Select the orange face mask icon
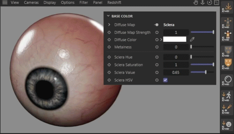This screenshot has height=134, width=234. (x=227, y=64)
